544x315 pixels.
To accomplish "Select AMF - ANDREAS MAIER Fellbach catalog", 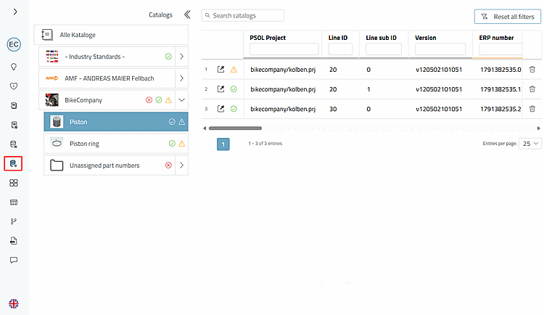I will 107,78.
